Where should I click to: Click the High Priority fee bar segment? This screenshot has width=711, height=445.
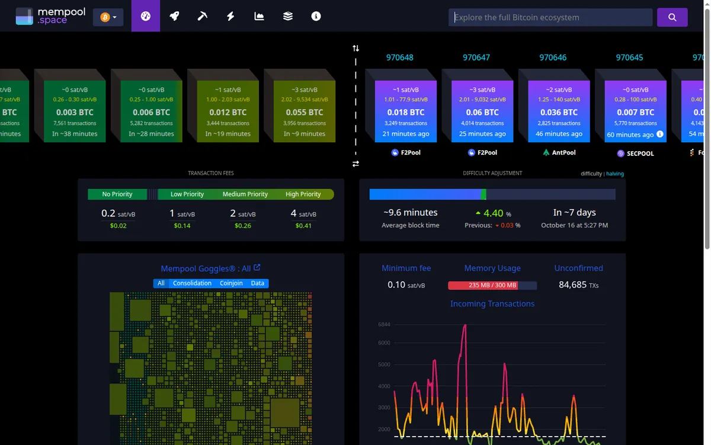303,194
